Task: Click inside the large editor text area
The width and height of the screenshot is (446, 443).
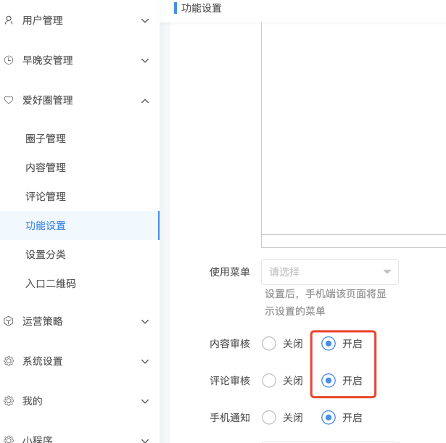Action: pyautogui.click(x=354, y=128)
